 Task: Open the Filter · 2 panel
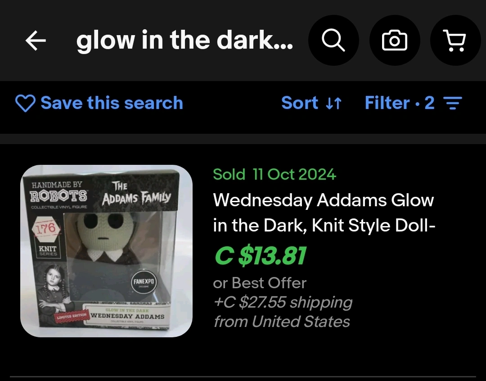(x=414, y=103)
